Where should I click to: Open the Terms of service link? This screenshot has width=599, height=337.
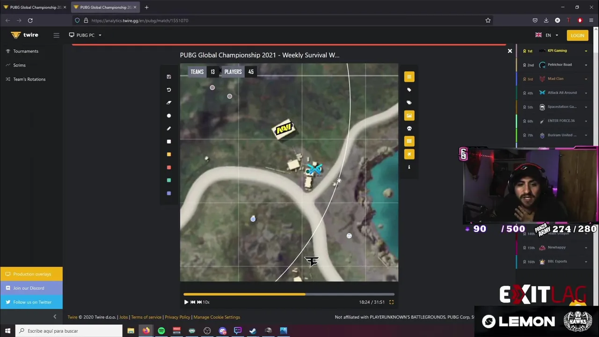coord(146,317)
